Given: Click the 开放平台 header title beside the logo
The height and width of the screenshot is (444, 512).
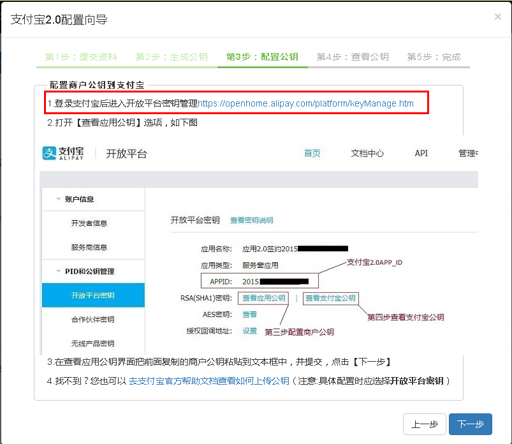Looking at the screenshot, I should tap(127, 153).
